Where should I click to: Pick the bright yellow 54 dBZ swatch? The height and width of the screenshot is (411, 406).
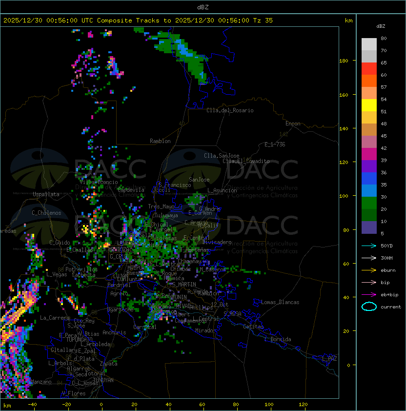[x=369, y=105]
